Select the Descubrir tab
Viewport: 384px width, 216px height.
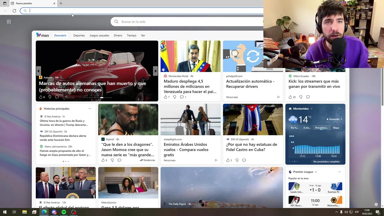[x=60, y=35]
